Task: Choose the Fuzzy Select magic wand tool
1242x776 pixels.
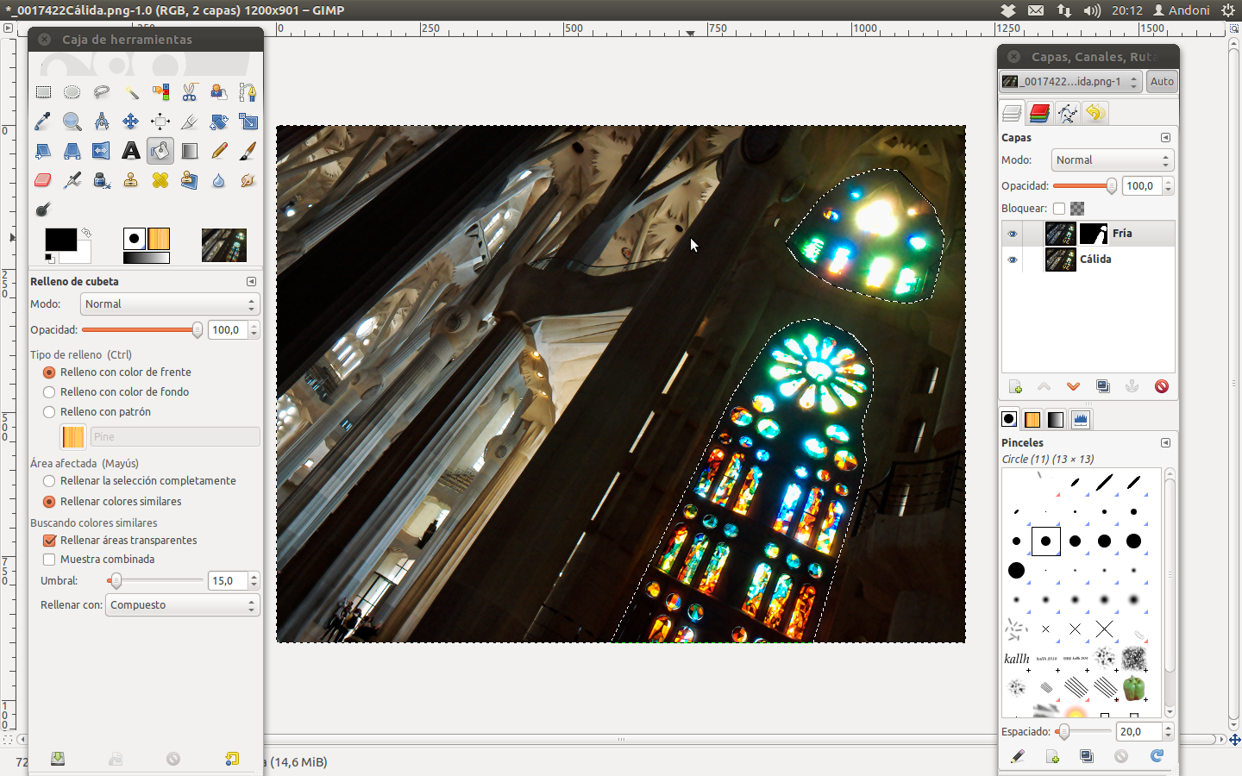Action: coord(131,92)
